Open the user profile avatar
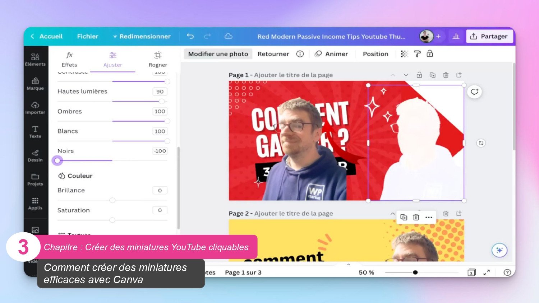539x303 pixels. (426, 36)
